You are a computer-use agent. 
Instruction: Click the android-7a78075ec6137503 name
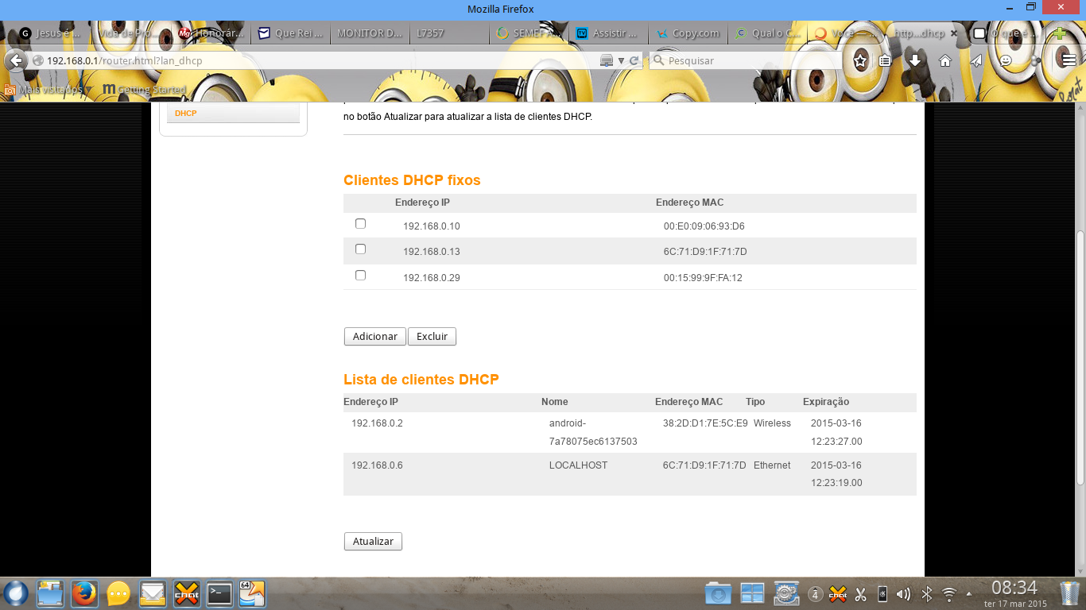[593, 432]
